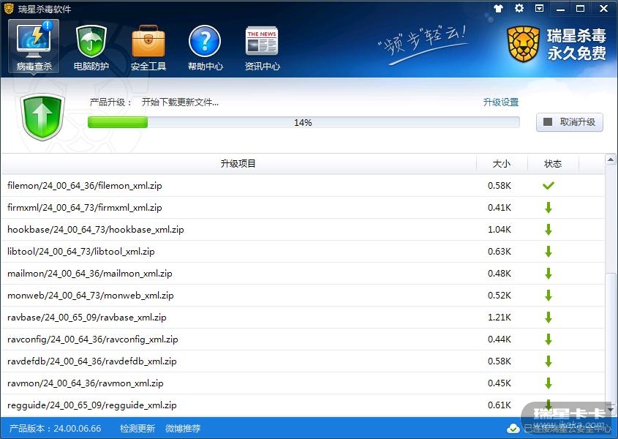
Task: Click the cloud security connection status icon
Action: pyautogui.click(x=513, y=428)
